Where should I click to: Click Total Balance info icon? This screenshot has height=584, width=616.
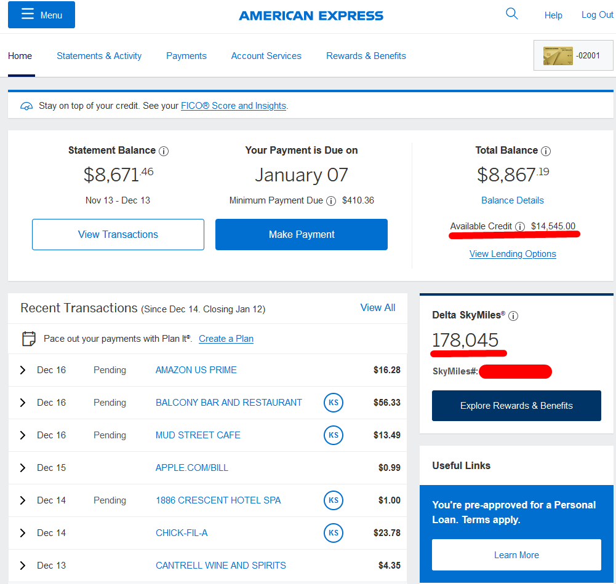[x=546, y=151]
